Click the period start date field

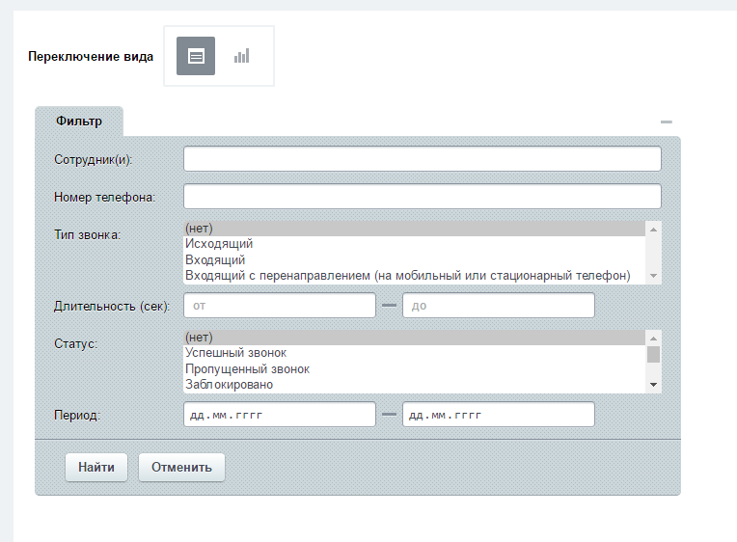279,415
